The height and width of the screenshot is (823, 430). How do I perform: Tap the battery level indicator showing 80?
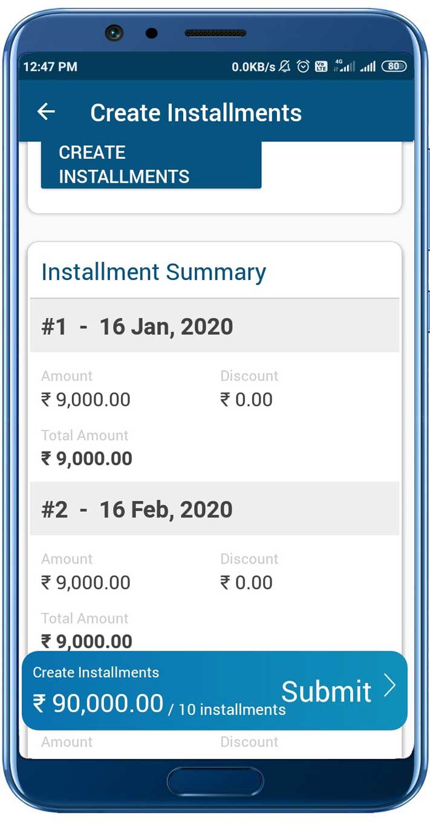392,67
